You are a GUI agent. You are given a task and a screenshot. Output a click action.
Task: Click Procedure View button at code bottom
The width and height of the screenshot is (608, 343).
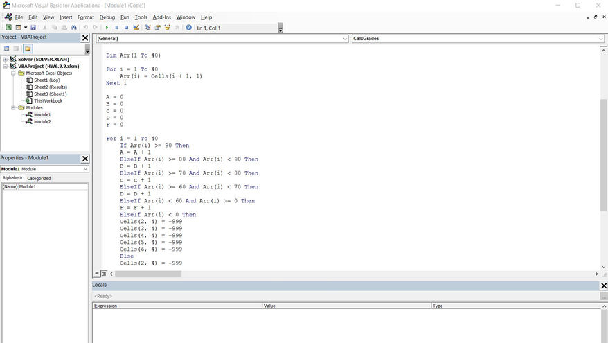pyautogui.click(x=97, y=274)
